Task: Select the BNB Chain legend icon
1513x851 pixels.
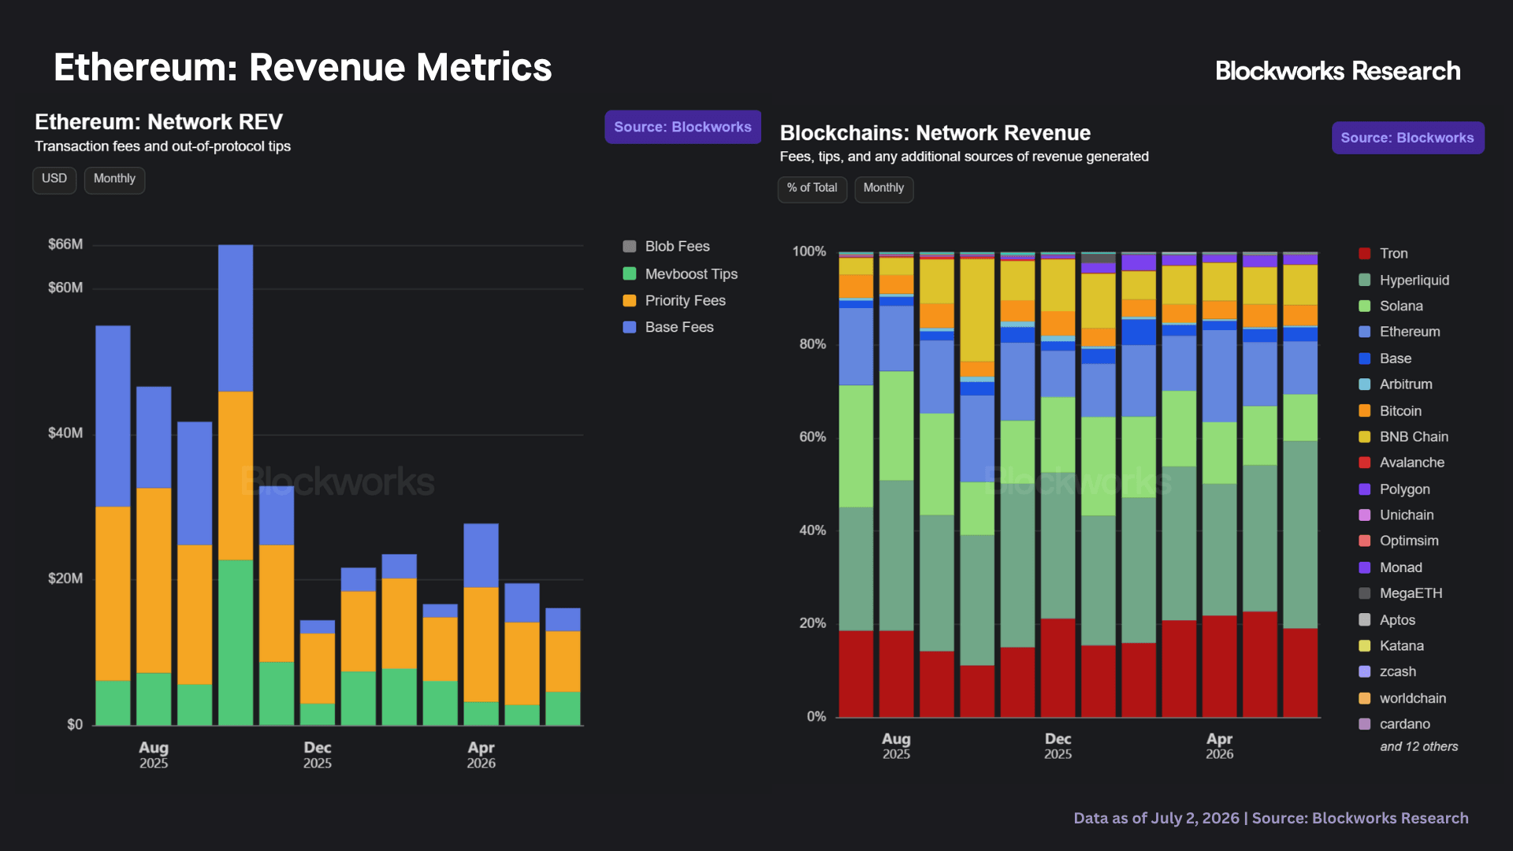Action: click(1365, 437)
